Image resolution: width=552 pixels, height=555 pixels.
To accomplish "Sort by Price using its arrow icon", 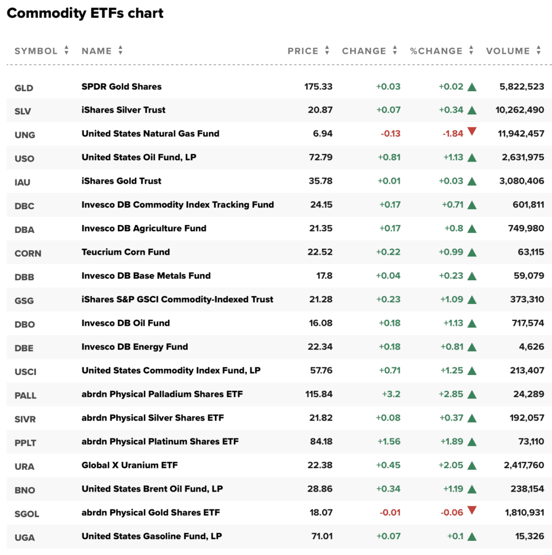I will [327, 50].
